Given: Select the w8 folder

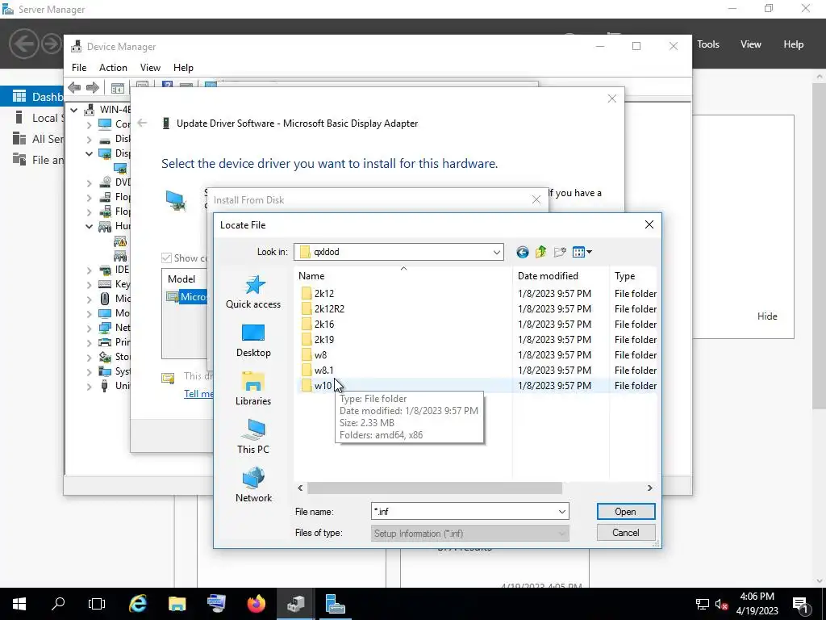Looking at the screenshot, I should (x=320, y=355).
